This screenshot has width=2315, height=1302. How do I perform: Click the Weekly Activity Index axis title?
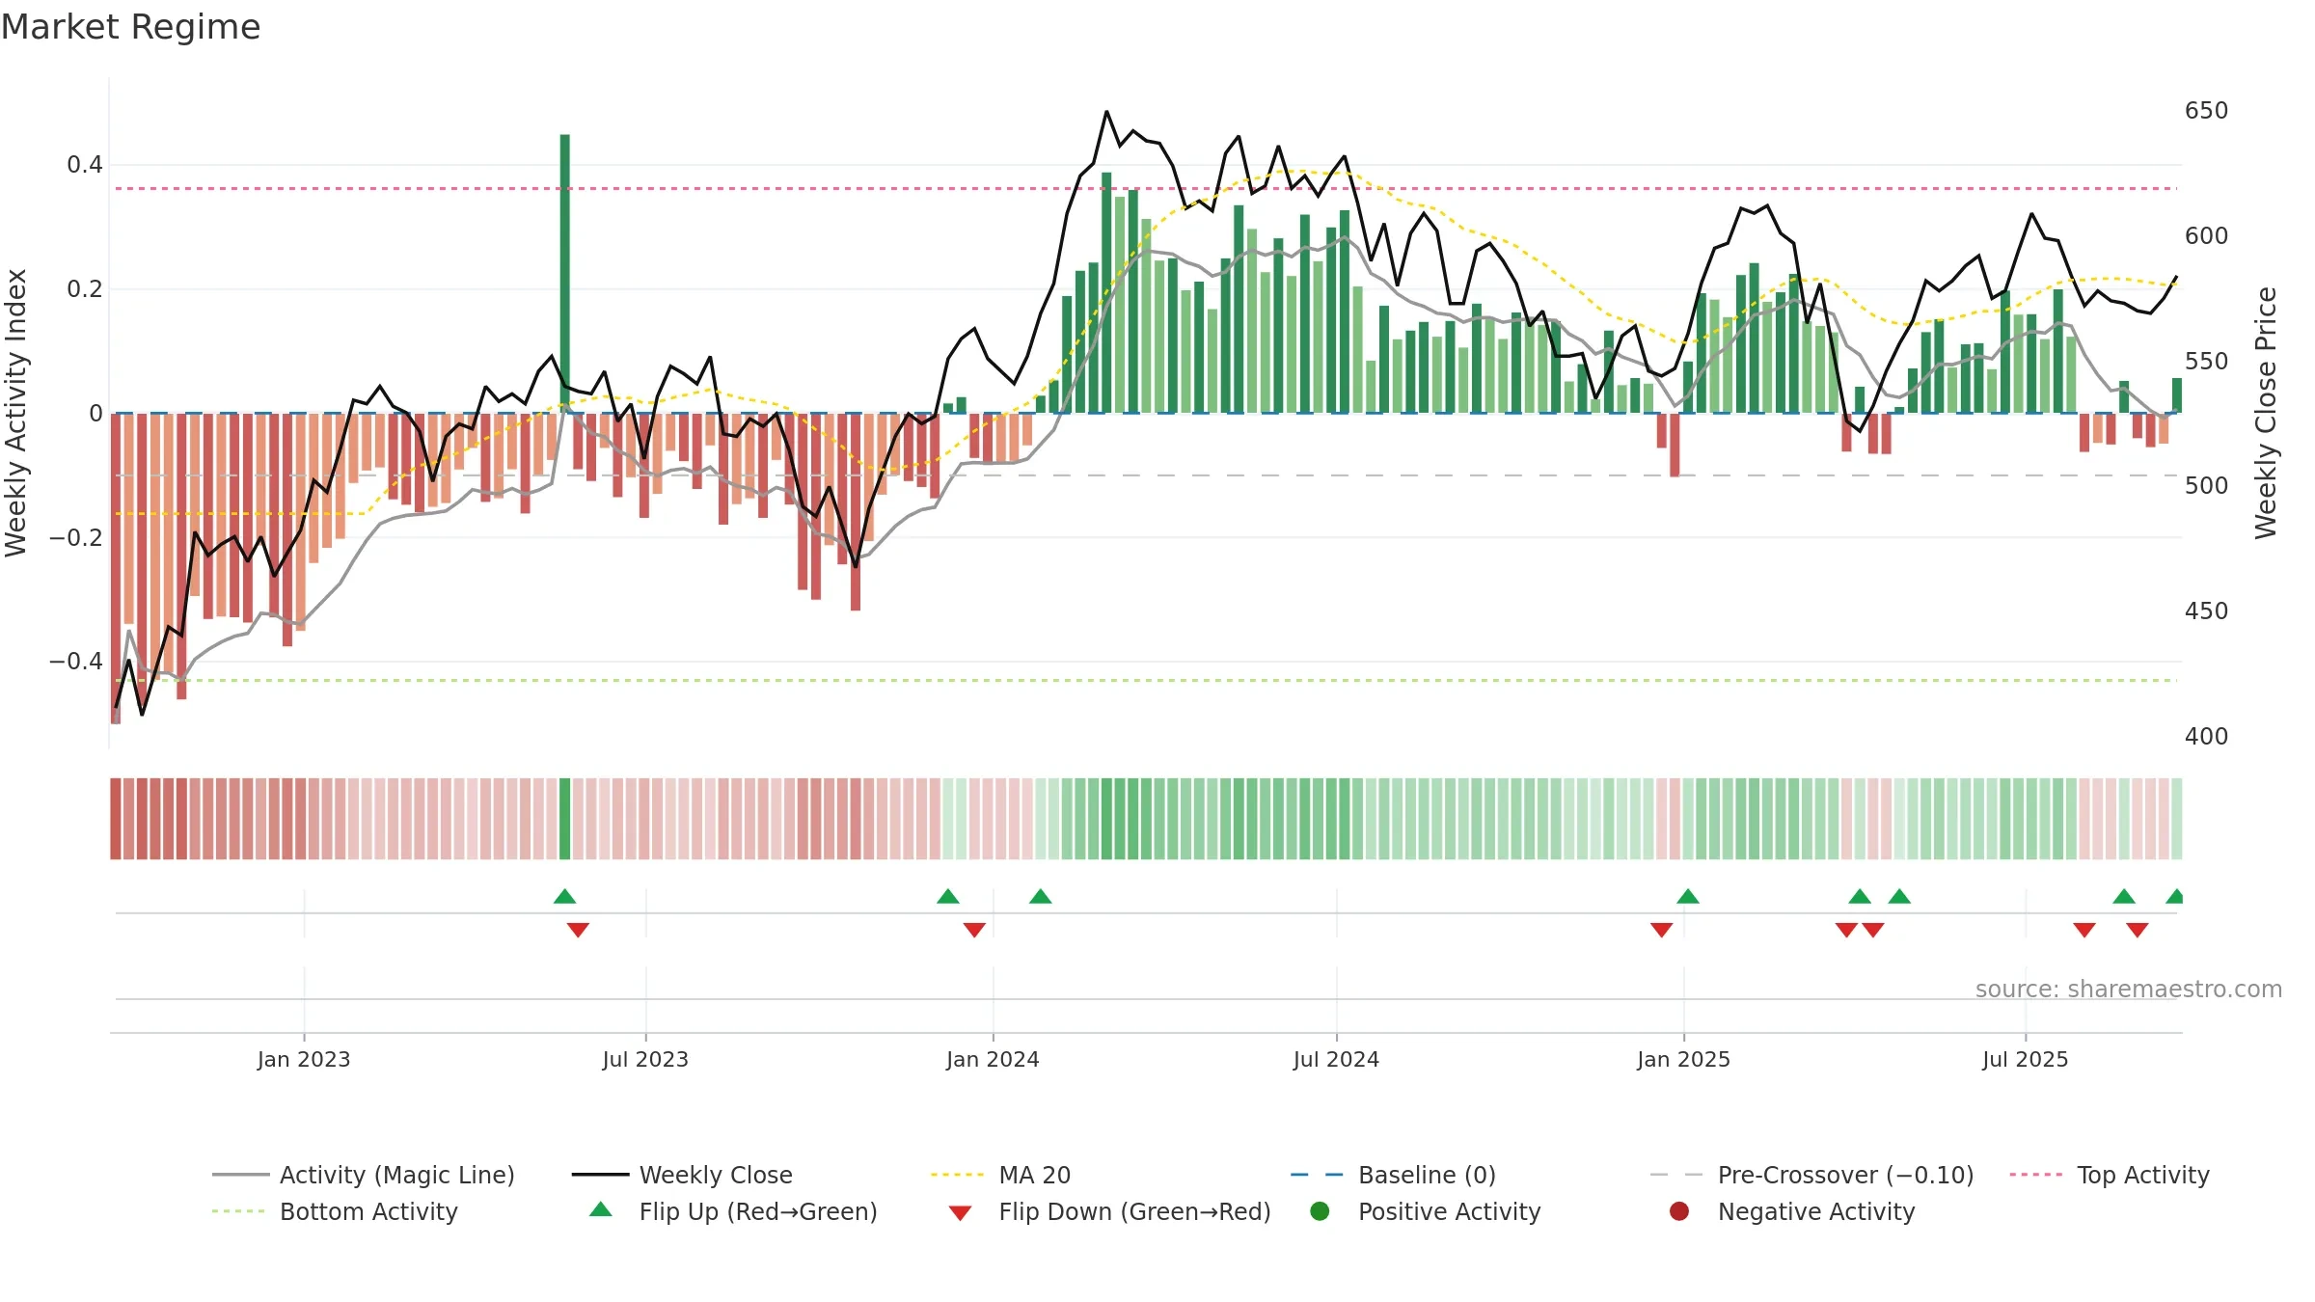(16, 413)
